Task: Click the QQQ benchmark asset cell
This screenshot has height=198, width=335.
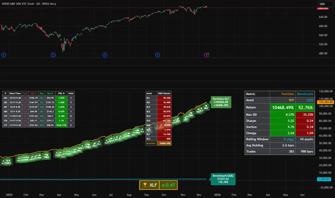Action: [305, 100]
